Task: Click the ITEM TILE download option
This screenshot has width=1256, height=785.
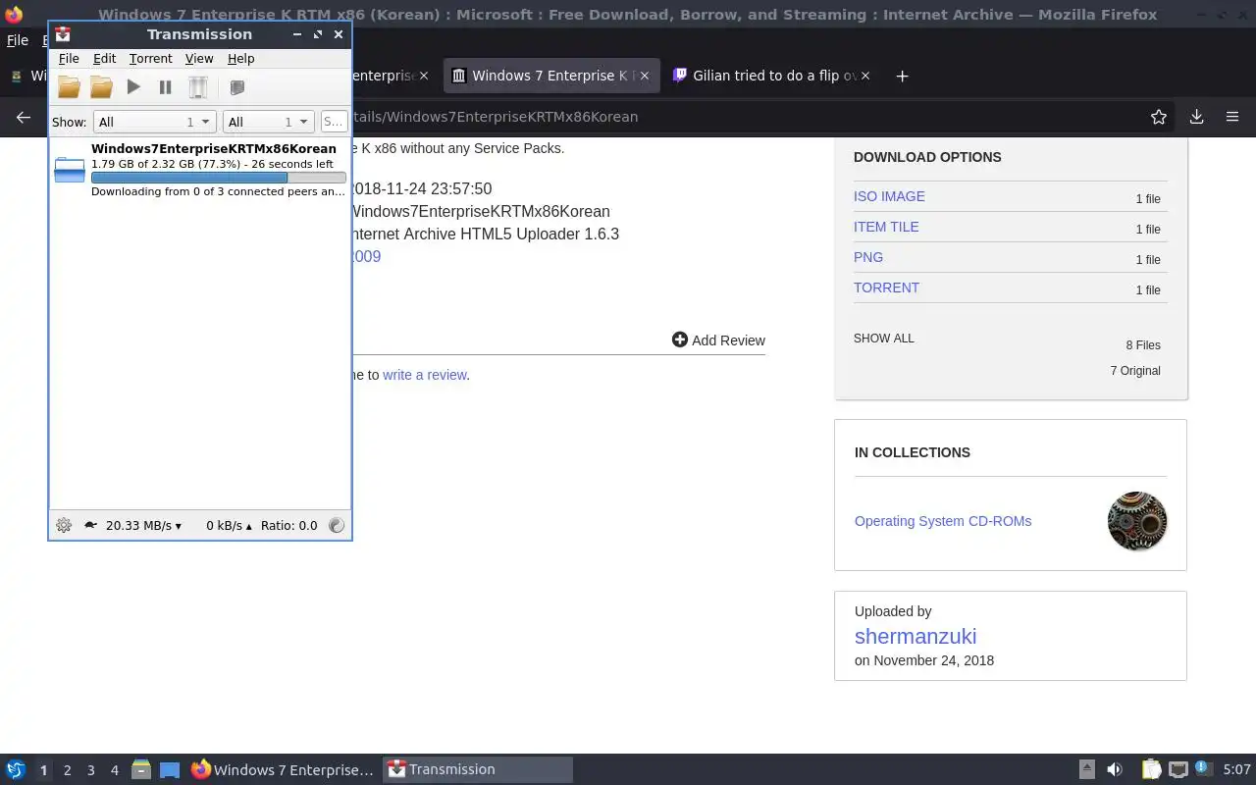Action: click(x=886, y=227)
